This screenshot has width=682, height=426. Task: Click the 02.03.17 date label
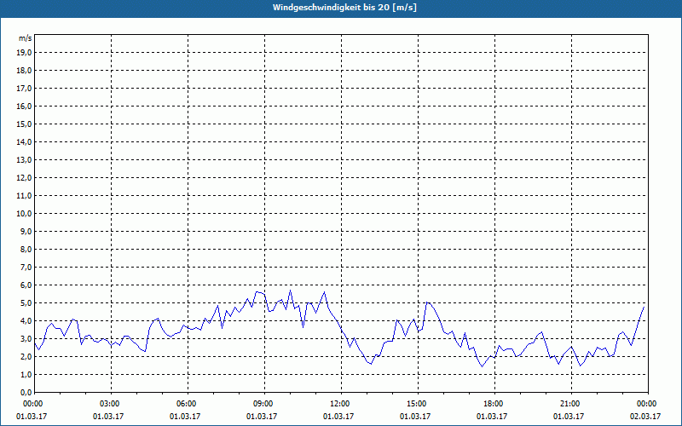coord(645,417)
